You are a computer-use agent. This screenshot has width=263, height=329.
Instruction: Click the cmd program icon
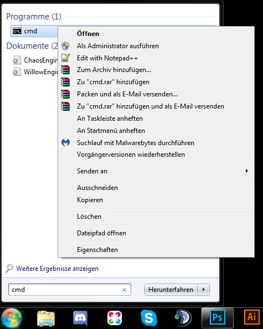[17, 31]
